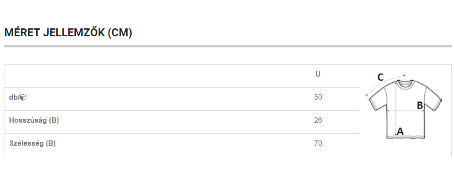Select the Szélesség (B) row label

(x=32, y=143)
